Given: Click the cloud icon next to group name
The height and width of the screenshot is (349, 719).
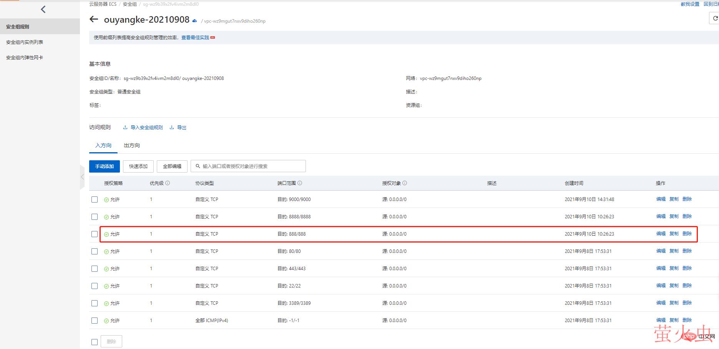Looking at the screenshot, I should (194, 21).
